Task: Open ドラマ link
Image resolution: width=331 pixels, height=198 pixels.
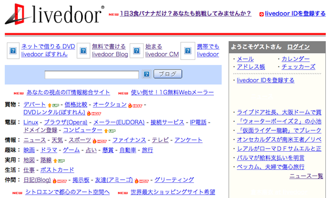Action: tap(49, 150)
